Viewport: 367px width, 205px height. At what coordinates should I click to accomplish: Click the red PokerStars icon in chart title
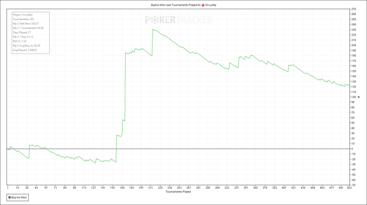(203, 5)
